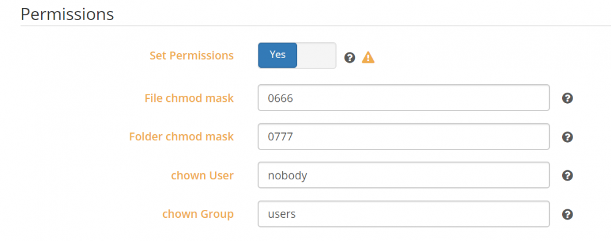Click the grey off side of Set Permissions switch
The width and height of the screenshot is (611, 241).
[x=316, y=56]
